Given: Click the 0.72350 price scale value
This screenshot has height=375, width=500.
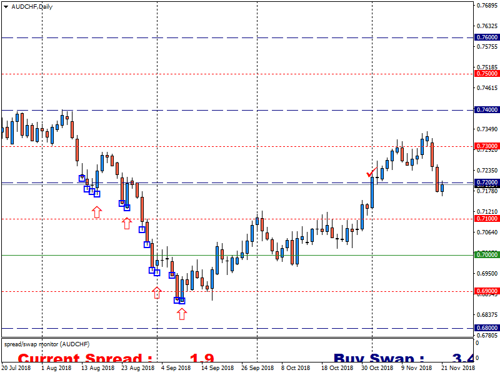Looking at the screenshot, I should [x=487, y=171].
